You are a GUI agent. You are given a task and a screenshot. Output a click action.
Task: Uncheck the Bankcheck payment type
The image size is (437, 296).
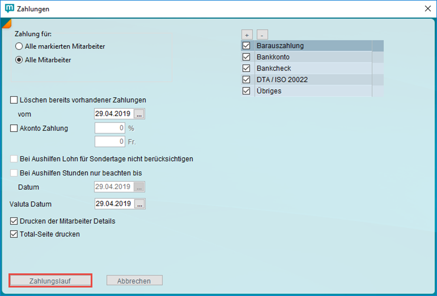(x=246, y=68)
